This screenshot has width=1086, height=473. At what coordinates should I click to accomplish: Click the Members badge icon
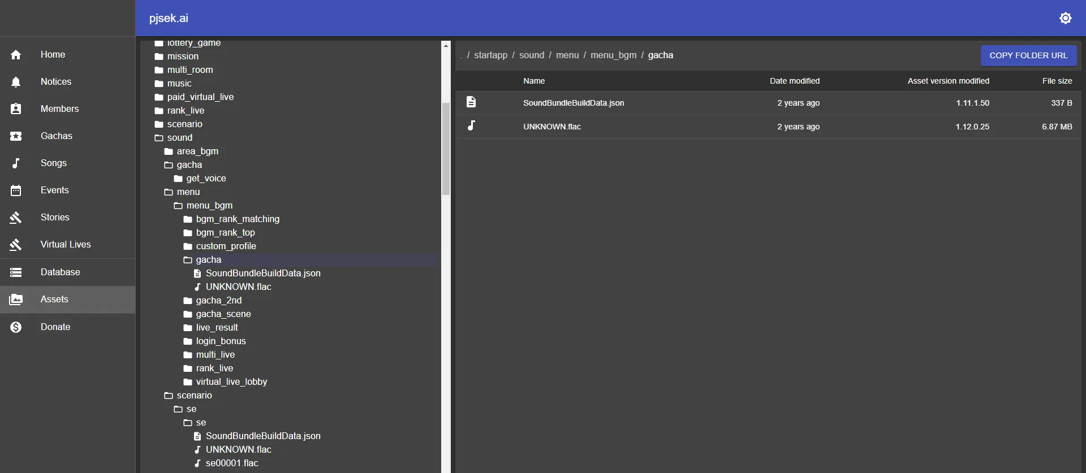point(16,109)
